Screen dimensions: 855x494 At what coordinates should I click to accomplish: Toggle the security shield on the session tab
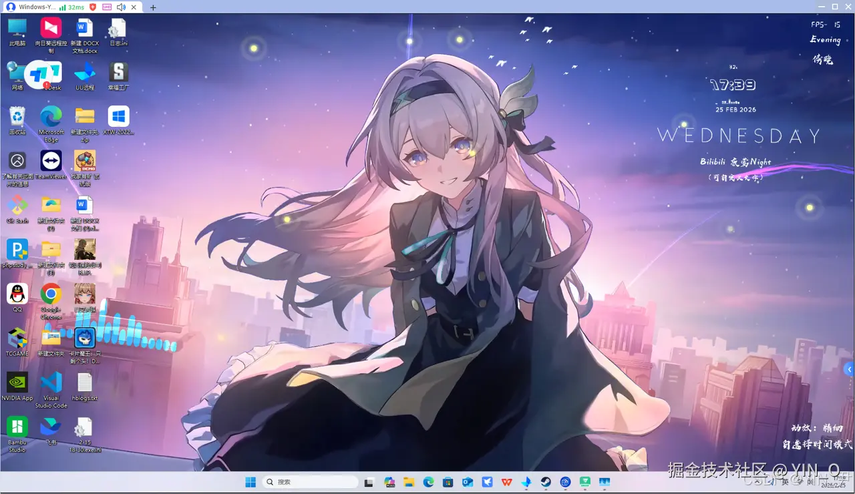92,7
